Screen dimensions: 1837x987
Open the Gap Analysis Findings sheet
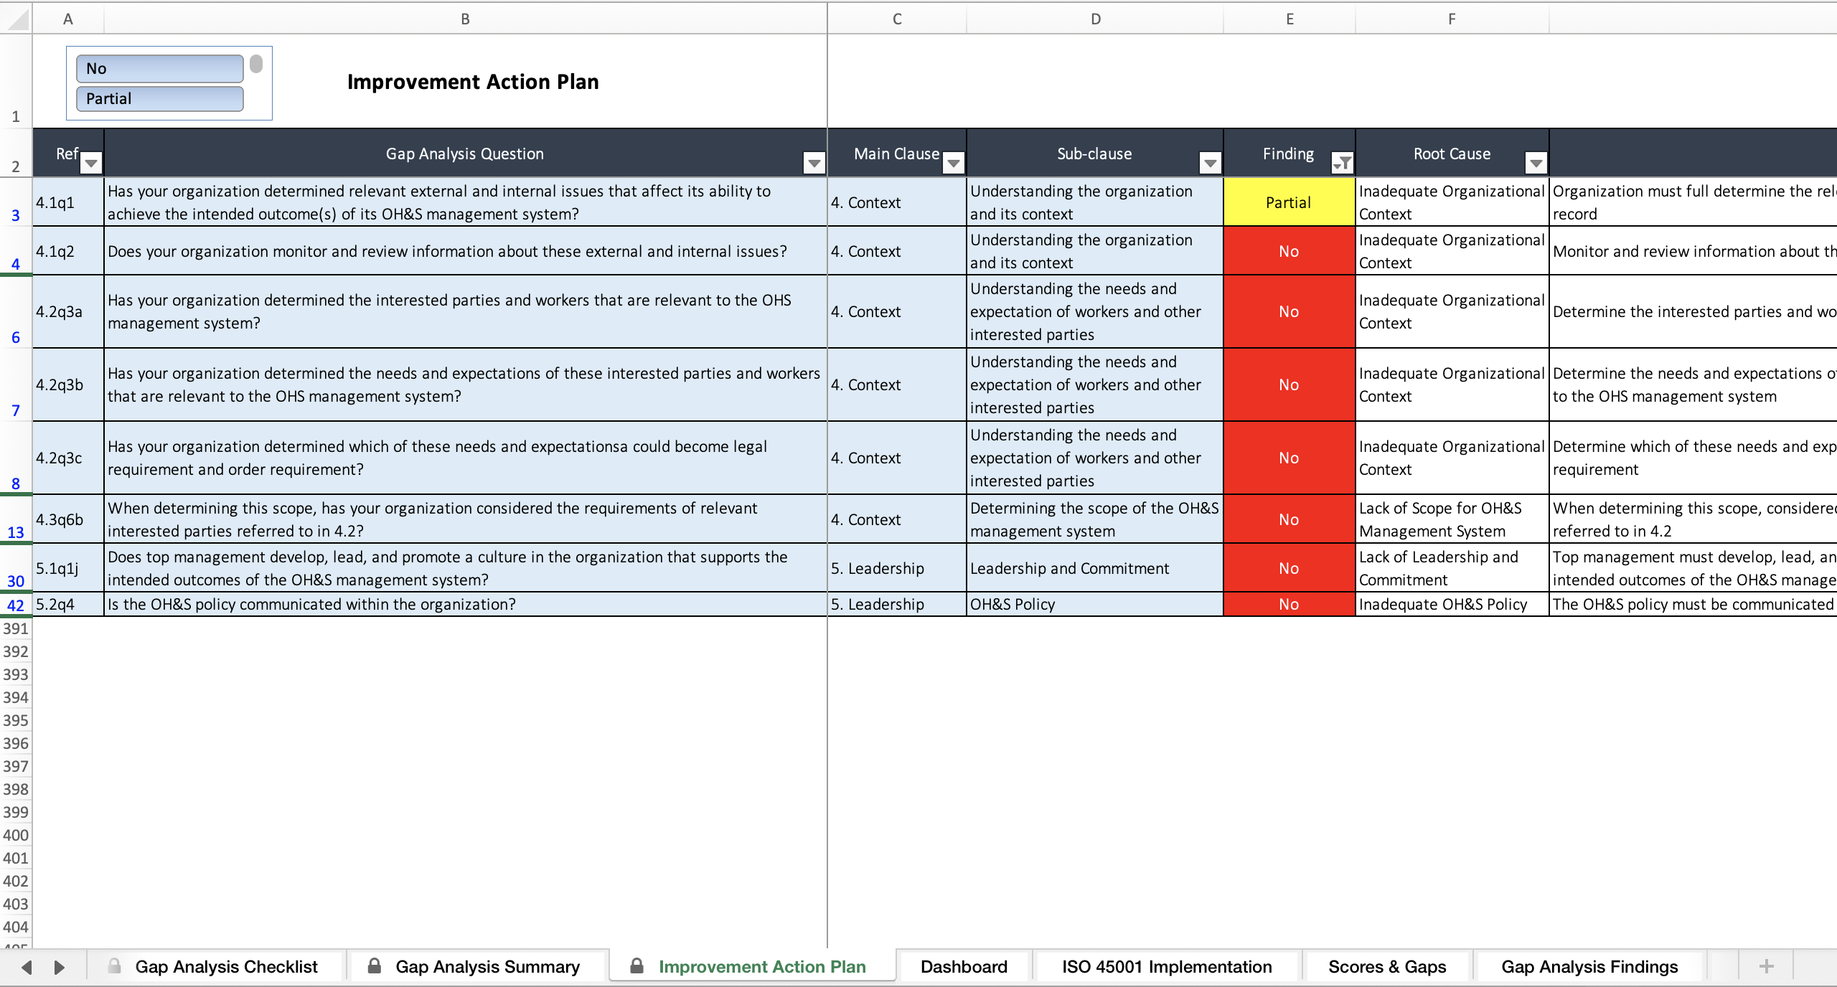(1589, 967)
